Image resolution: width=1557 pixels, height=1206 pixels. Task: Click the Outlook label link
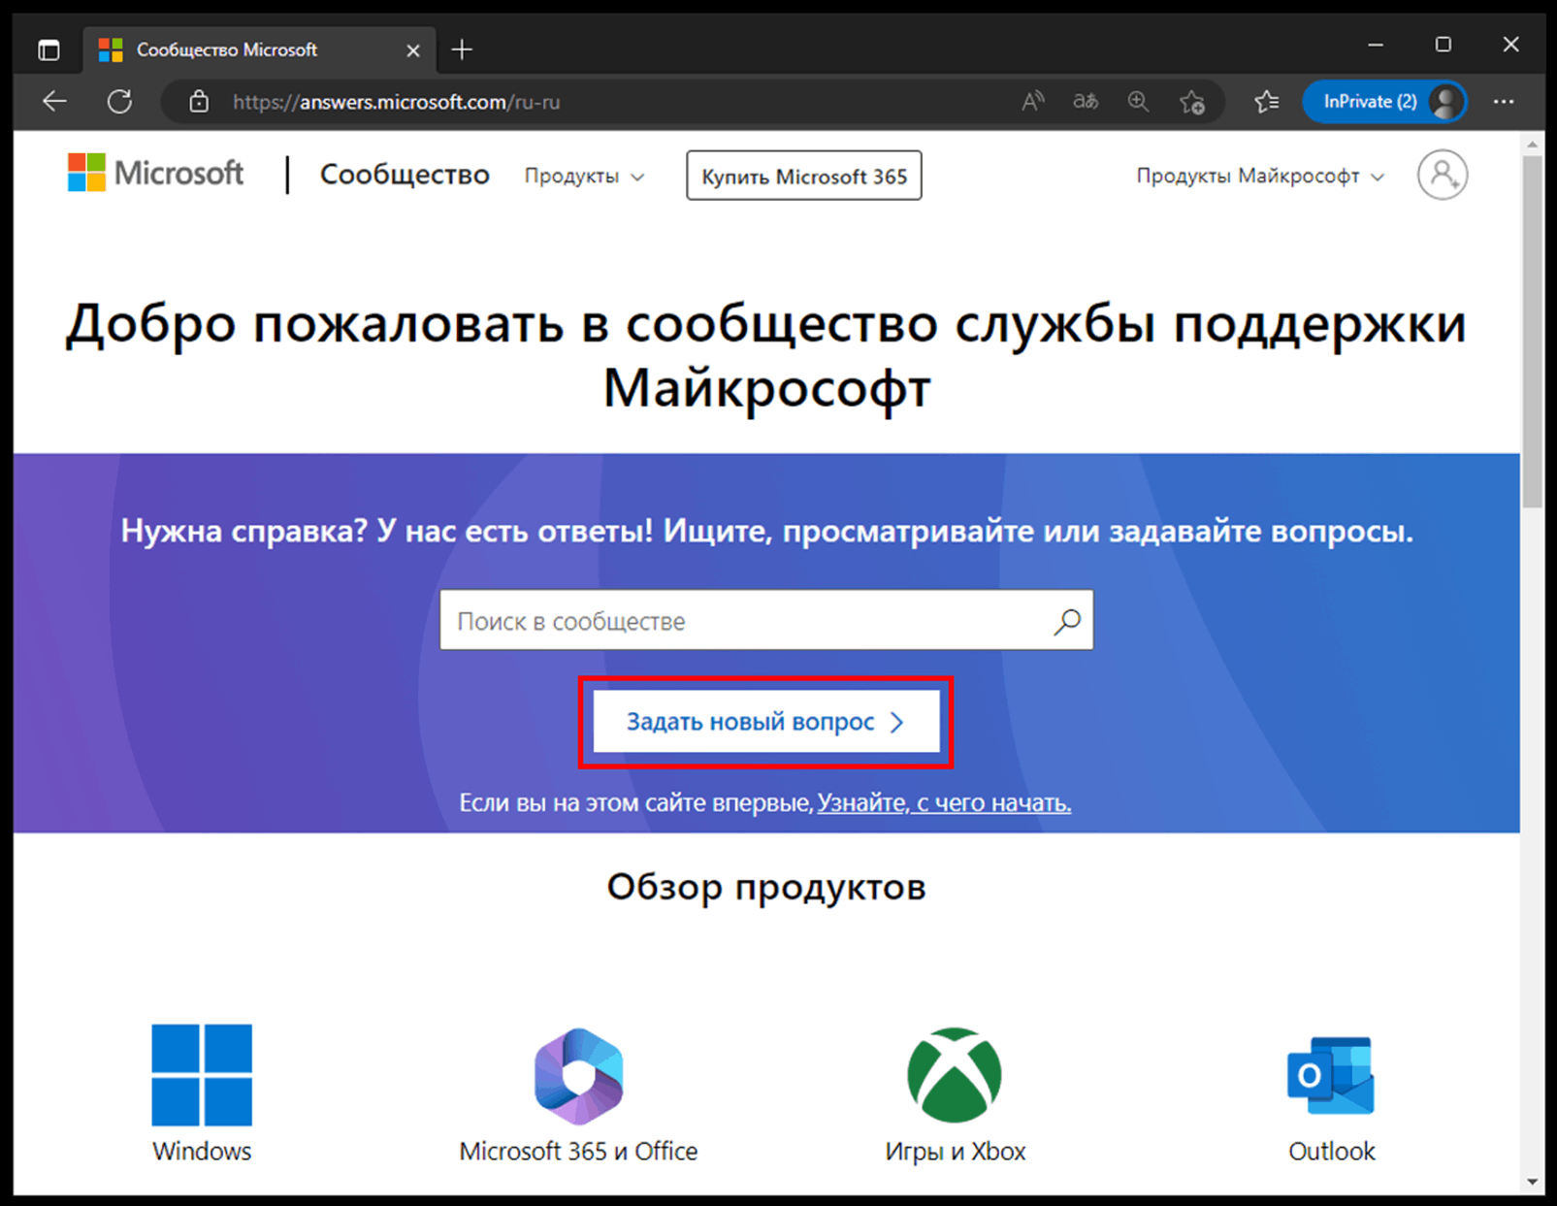coord(1331,1151)
